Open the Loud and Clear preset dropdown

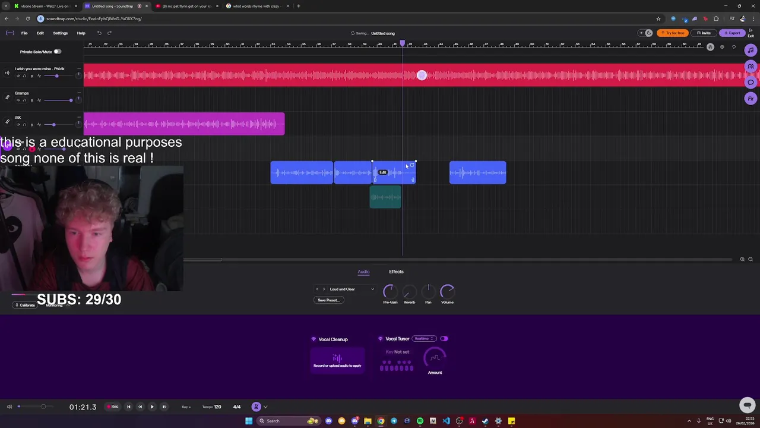[351, 289]
